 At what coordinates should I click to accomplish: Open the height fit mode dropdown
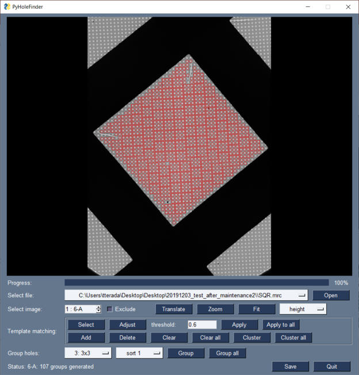click(303, 309)
